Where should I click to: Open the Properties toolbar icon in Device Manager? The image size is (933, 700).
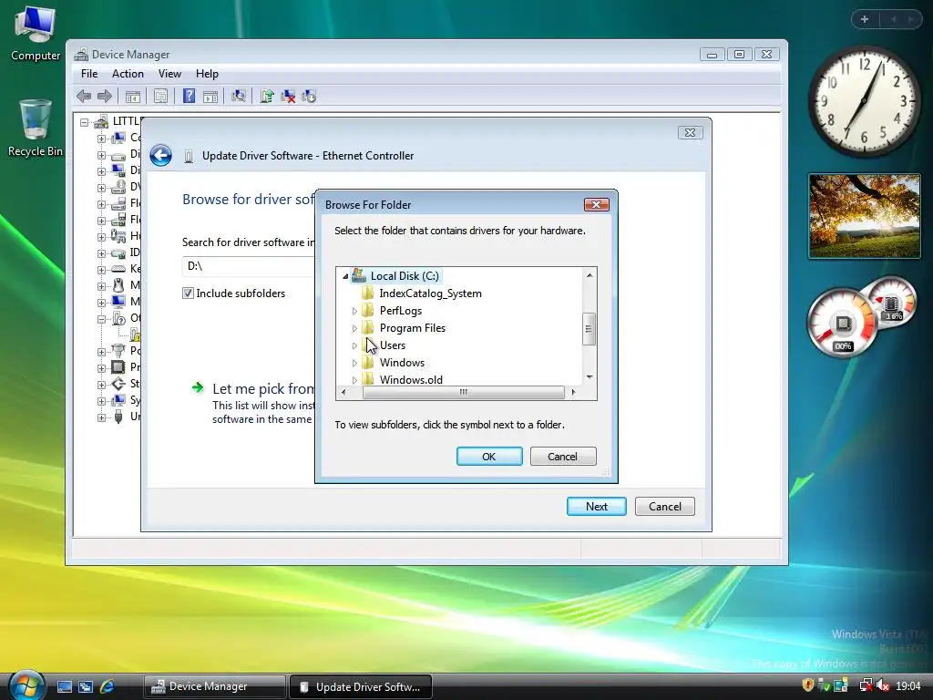(x=160, y=97)
